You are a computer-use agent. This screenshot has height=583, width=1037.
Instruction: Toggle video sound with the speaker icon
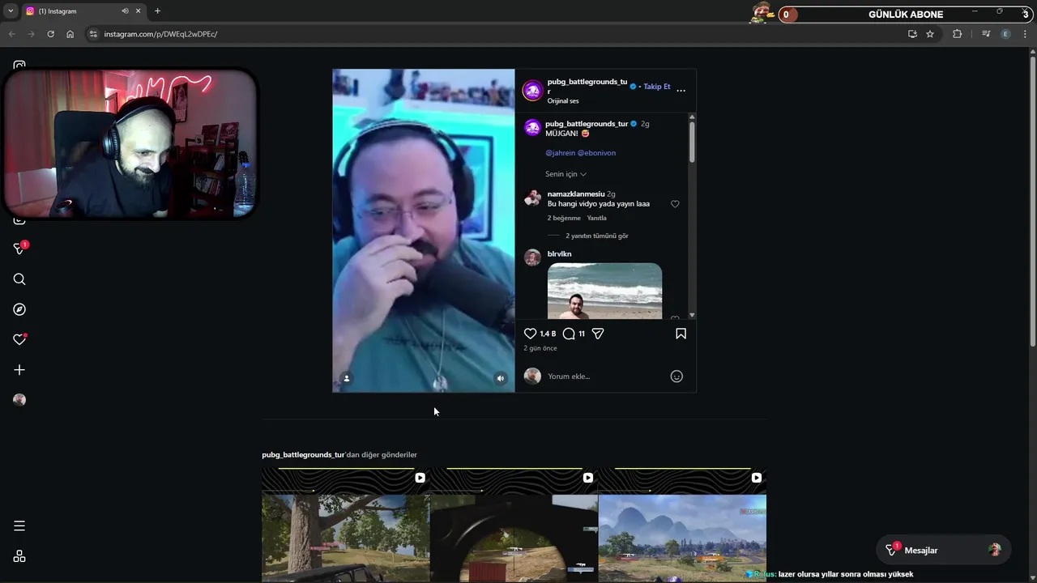(501, 378)
